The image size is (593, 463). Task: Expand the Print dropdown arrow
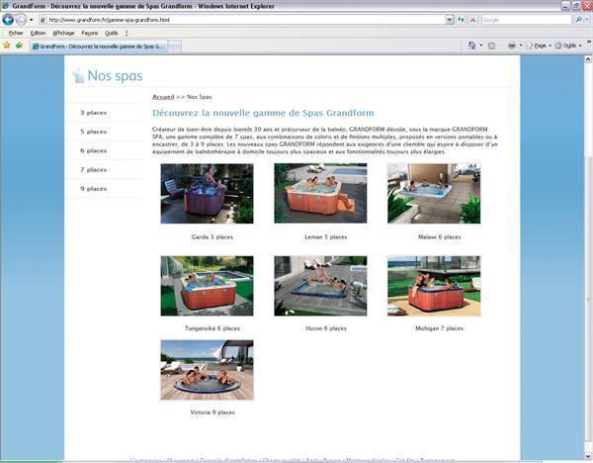[521, 46]
